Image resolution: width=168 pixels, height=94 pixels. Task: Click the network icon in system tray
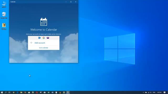click(149, 92)
